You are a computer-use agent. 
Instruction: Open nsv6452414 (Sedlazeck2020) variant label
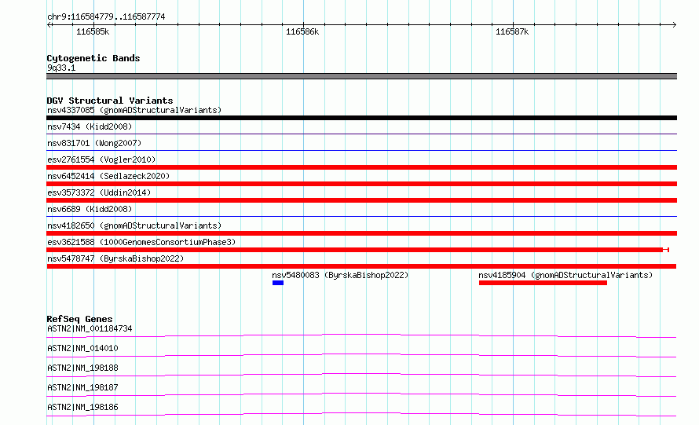pos(108,176)
